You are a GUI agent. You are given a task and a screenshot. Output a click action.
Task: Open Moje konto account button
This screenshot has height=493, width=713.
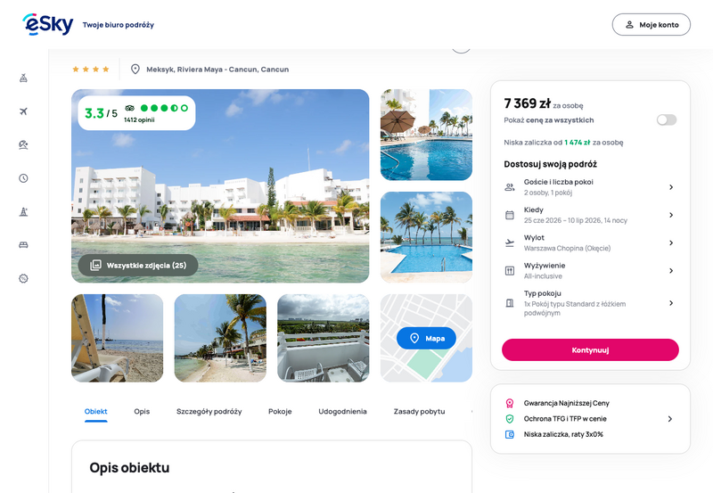coord(652,25)
